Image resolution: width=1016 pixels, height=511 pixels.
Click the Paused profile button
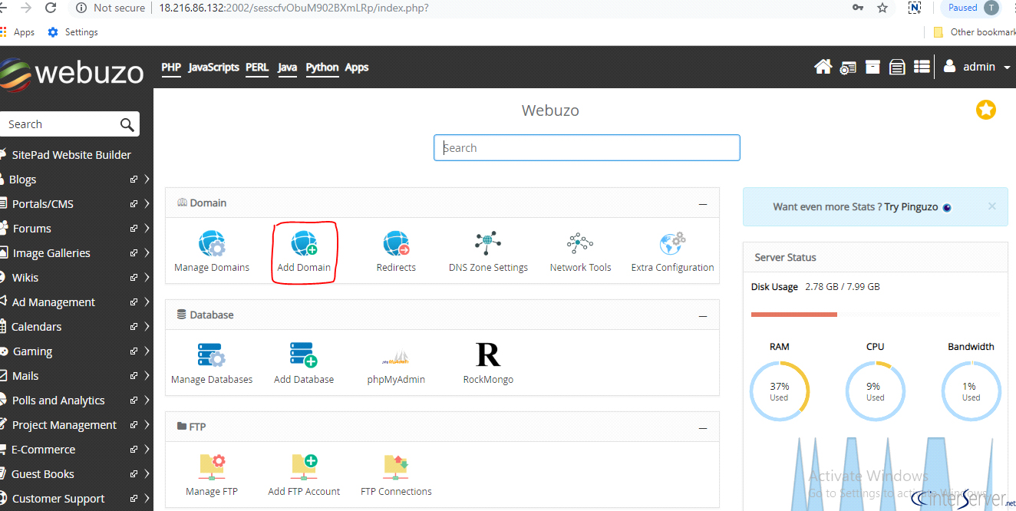click(x=972, y=8)
